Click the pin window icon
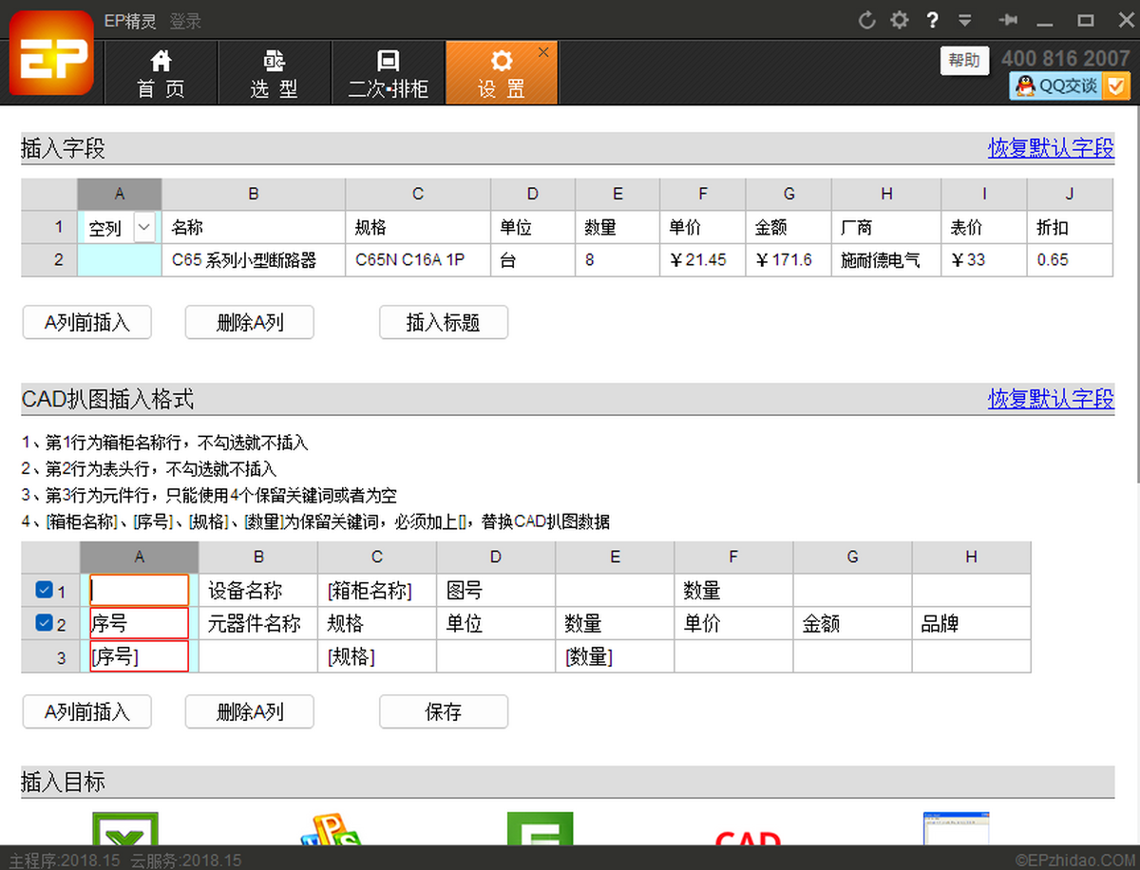Screen dimensions: 1140x870 tap(1009, 20)
